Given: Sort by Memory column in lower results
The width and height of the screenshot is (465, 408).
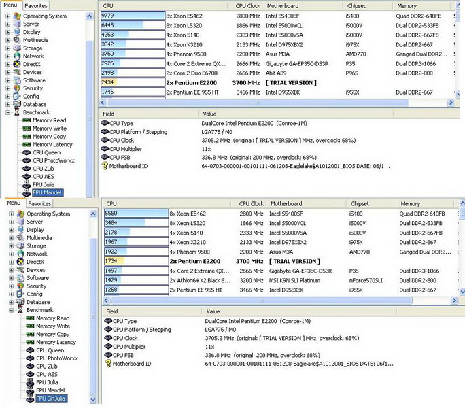Looking at the screenshot, I should [x=425, y=204].
